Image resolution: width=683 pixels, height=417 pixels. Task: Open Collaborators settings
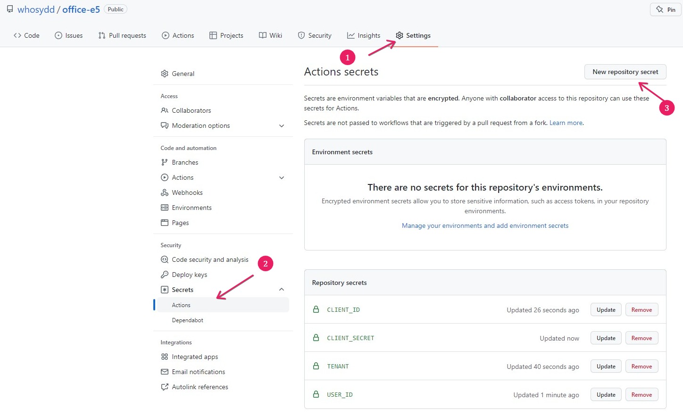(192, 110)
